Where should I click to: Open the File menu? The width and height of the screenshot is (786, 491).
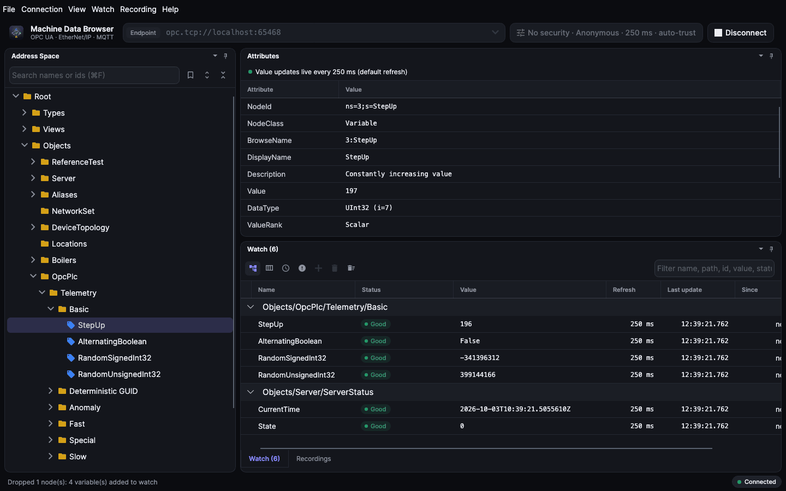pyautogui.click(x=9, y=9)
